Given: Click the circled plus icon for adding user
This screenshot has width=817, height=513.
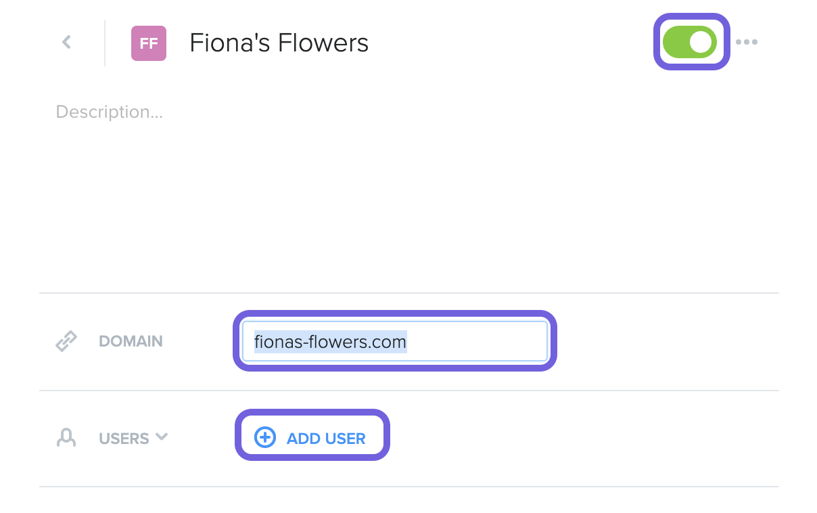Looking at the screenshot, I should tap(264, 438).
